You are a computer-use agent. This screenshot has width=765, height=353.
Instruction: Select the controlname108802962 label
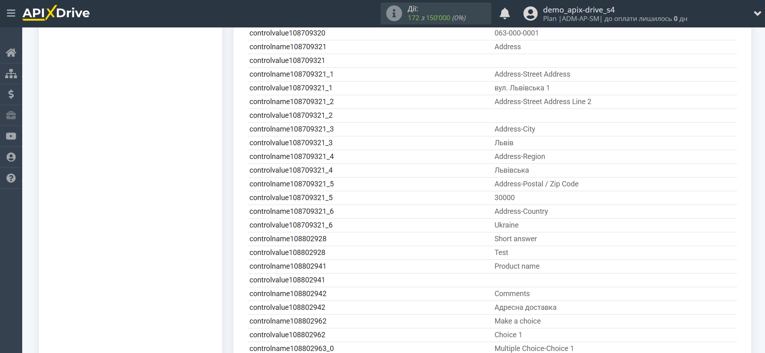click(288, 321)
